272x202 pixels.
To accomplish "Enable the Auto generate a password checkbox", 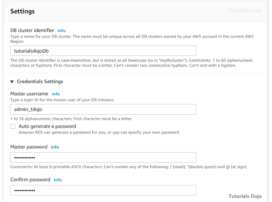I will tap(13, 126).
